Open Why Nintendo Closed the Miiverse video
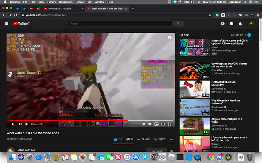The height and width of the screenshot is (163, 262). tap(195, 107)
